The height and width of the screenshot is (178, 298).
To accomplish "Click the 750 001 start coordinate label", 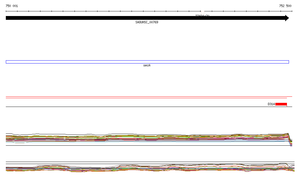I will pyautogui.click(x=12, y=6).
